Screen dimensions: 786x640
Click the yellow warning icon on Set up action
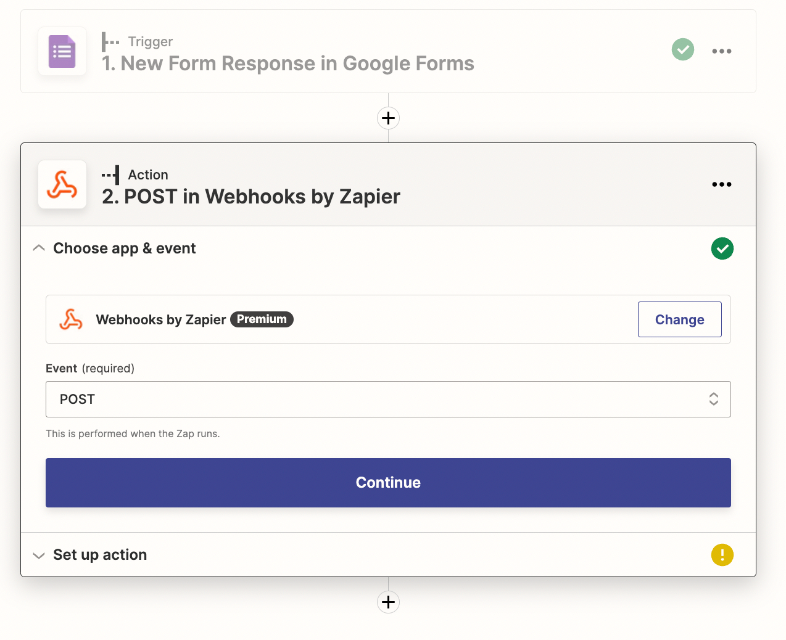(722, 555)
